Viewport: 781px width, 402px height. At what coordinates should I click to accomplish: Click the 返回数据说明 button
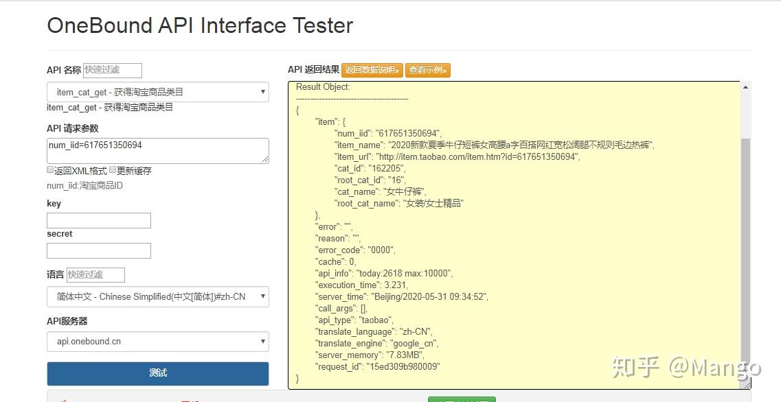point(372,70)
